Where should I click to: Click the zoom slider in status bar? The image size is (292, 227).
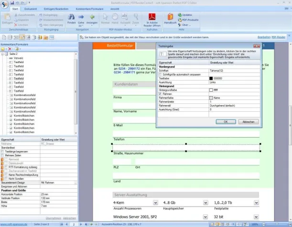277,224
